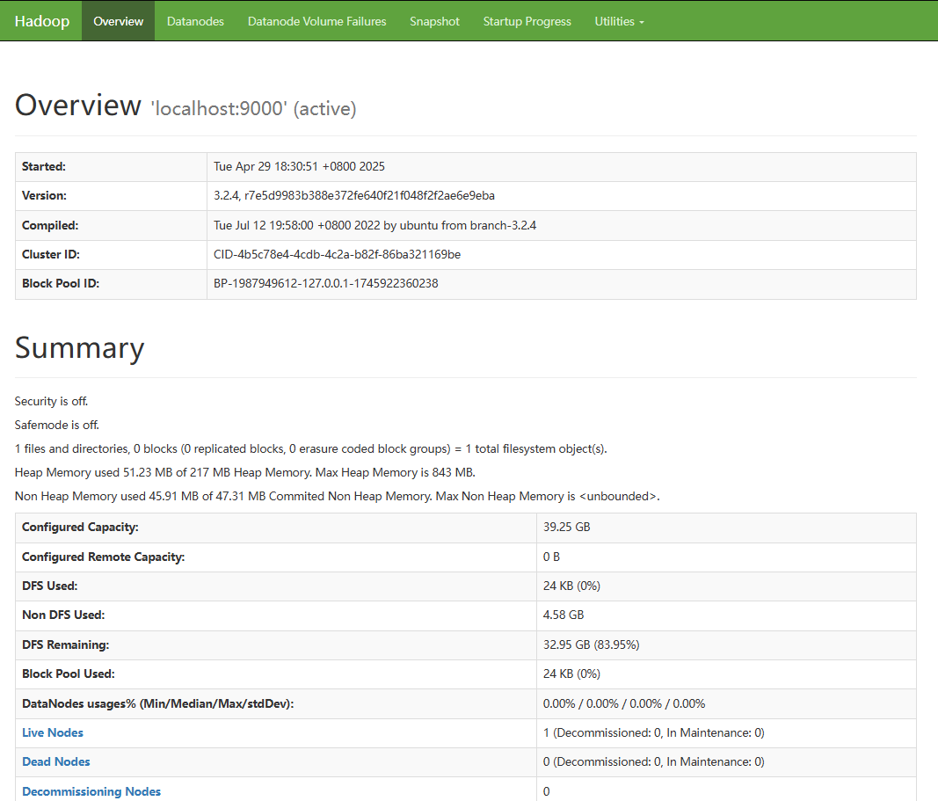The image size is (938, 801).
Task: Go to the Startup Progress tab
Action: click(x=527, y=21)
